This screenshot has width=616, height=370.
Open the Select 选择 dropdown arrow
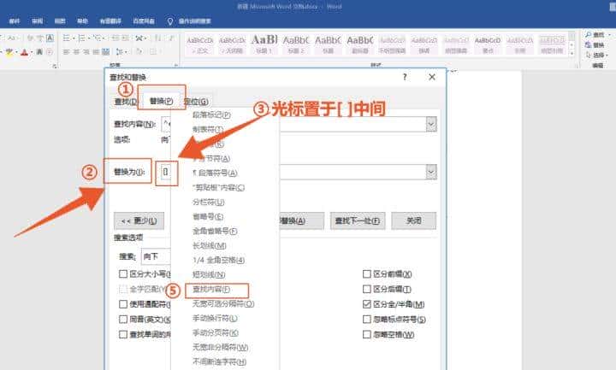(x=607, y=56)
